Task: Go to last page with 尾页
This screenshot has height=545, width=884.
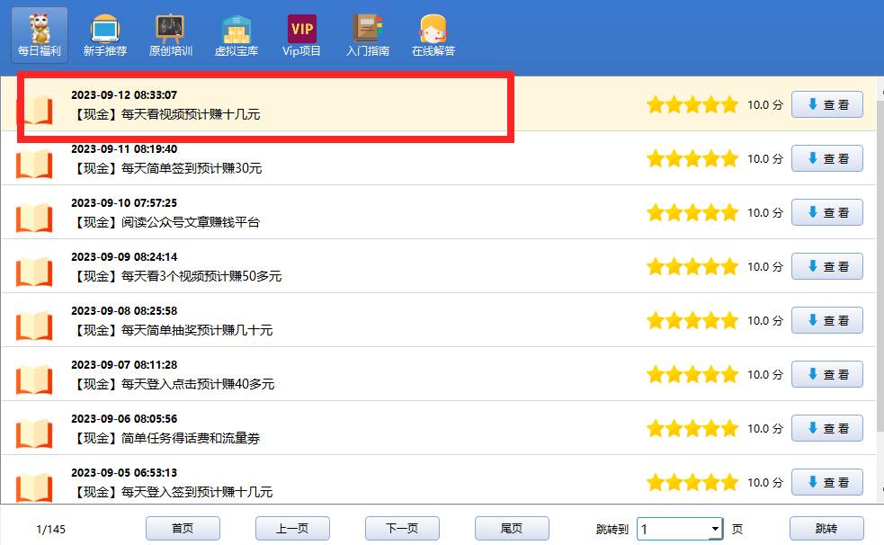Action: point(512,529)
